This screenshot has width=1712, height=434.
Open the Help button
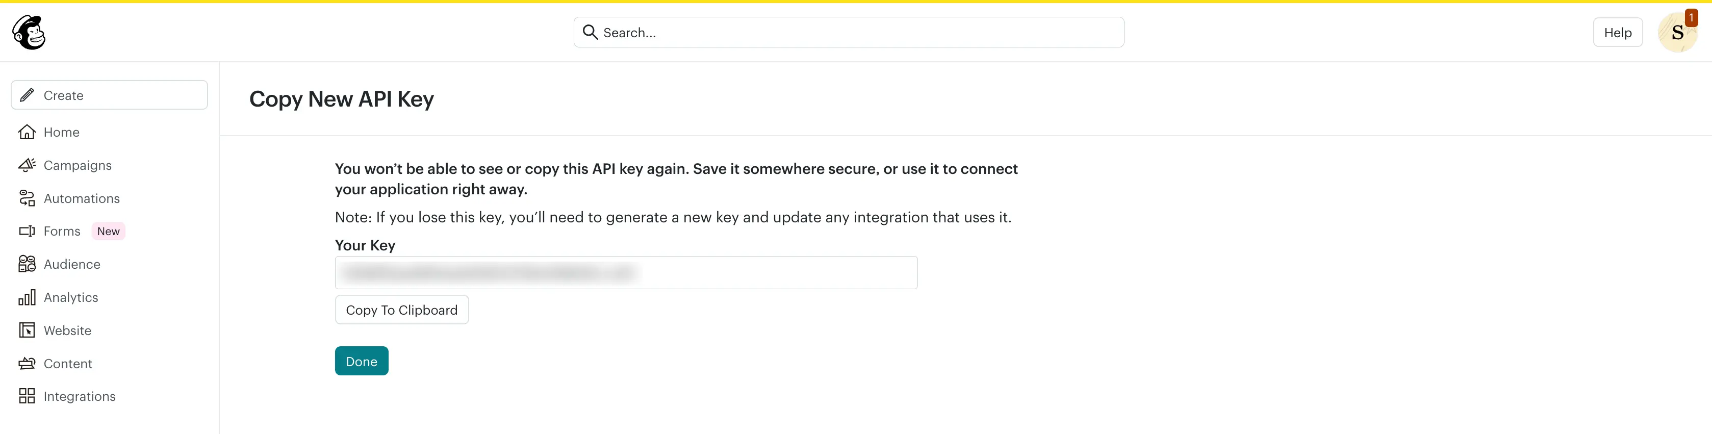(x=1618, y=33)
